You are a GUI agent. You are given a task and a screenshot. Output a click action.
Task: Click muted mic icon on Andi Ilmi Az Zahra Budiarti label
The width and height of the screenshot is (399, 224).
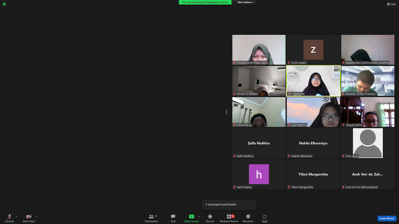[344, 187]
